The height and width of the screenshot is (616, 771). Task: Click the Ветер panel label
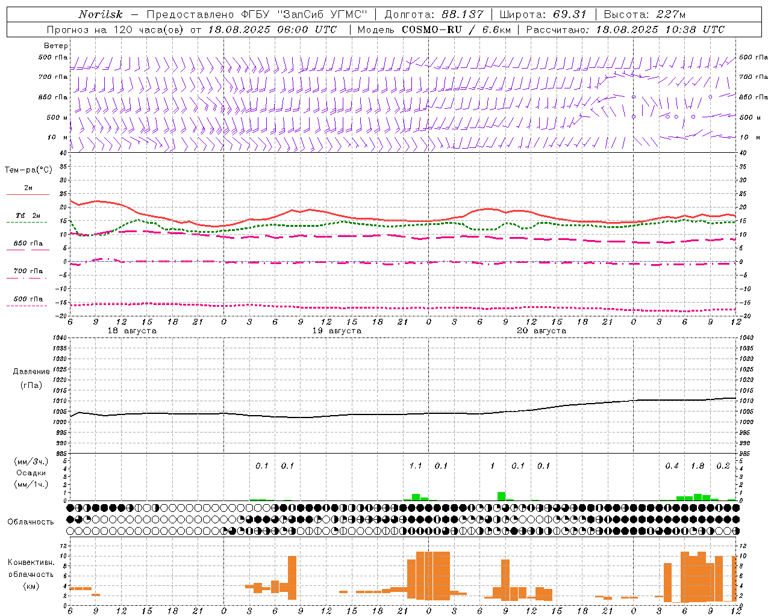coord(56,46)
